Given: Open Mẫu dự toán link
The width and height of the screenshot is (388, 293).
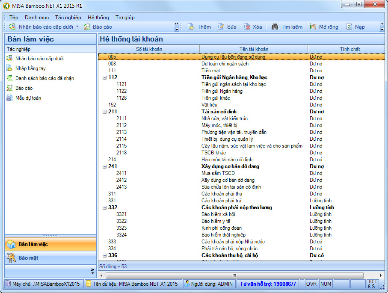Looking at the screenshot, I should click(x=28, y=98).
